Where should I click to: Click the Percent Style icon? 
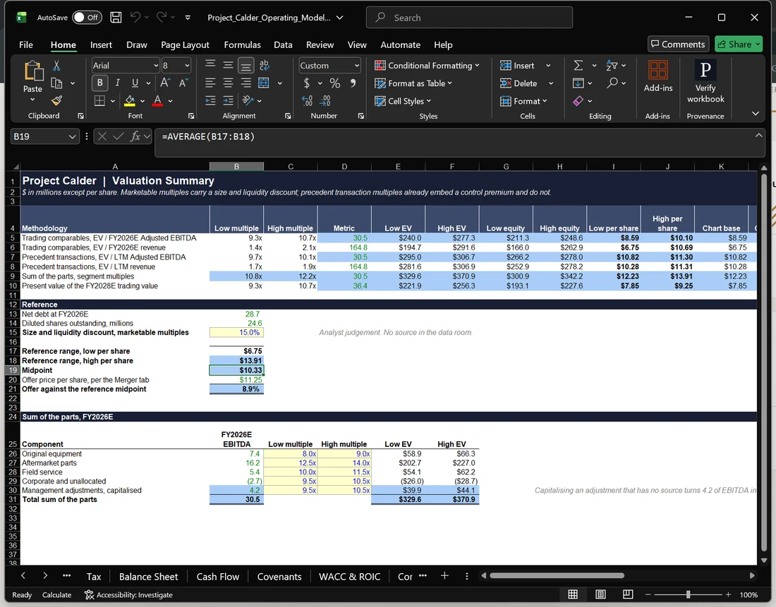[x=335, y=83]
